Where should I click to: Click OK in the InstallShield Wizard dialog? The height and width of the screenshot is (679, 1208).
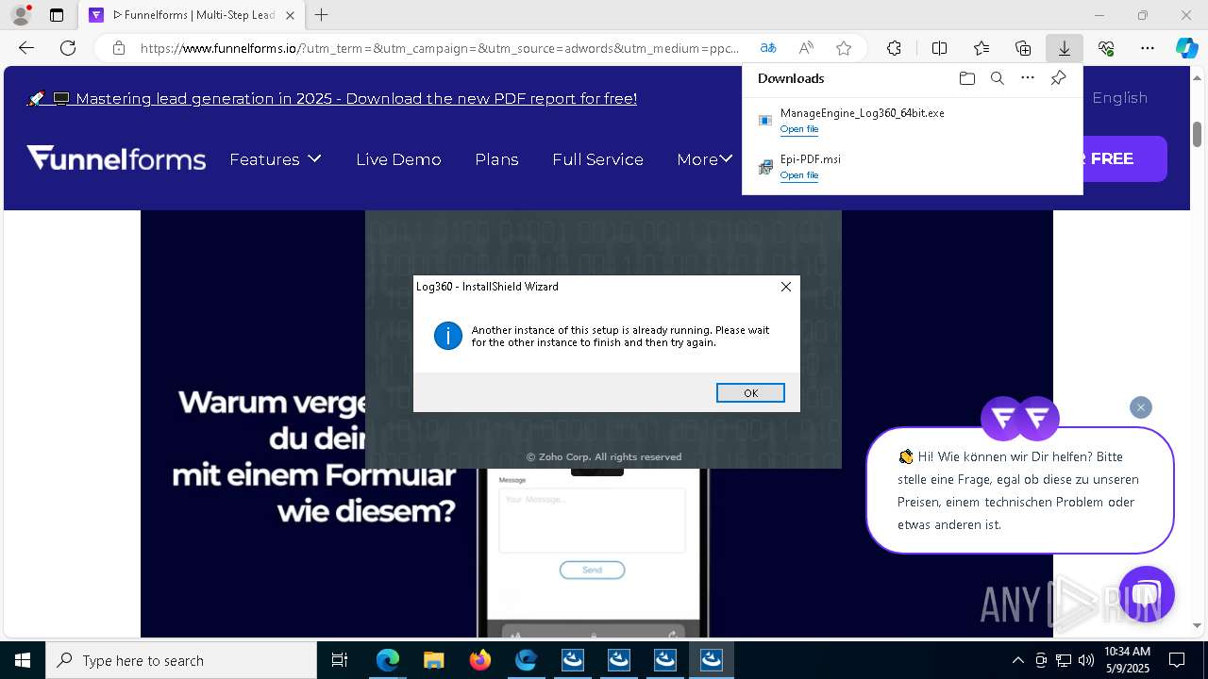750,393
